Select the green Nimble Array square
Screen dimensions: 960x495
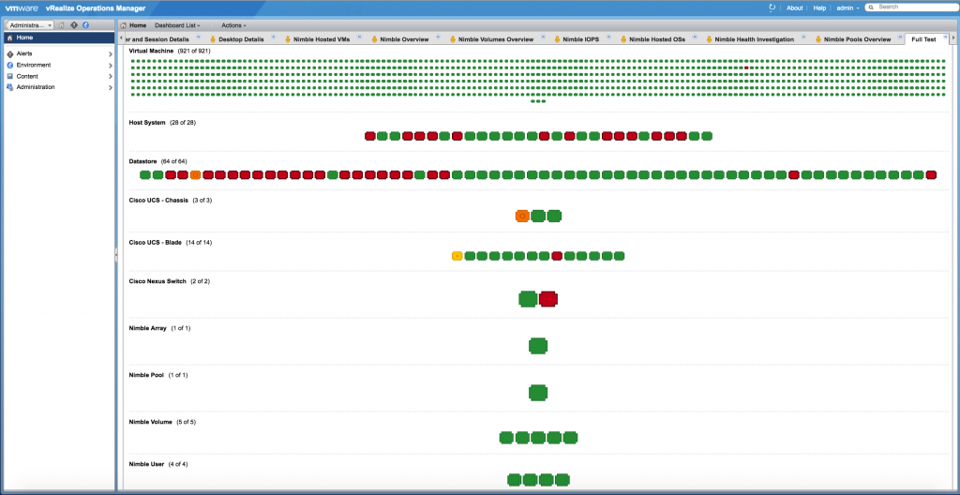(537, 346)
